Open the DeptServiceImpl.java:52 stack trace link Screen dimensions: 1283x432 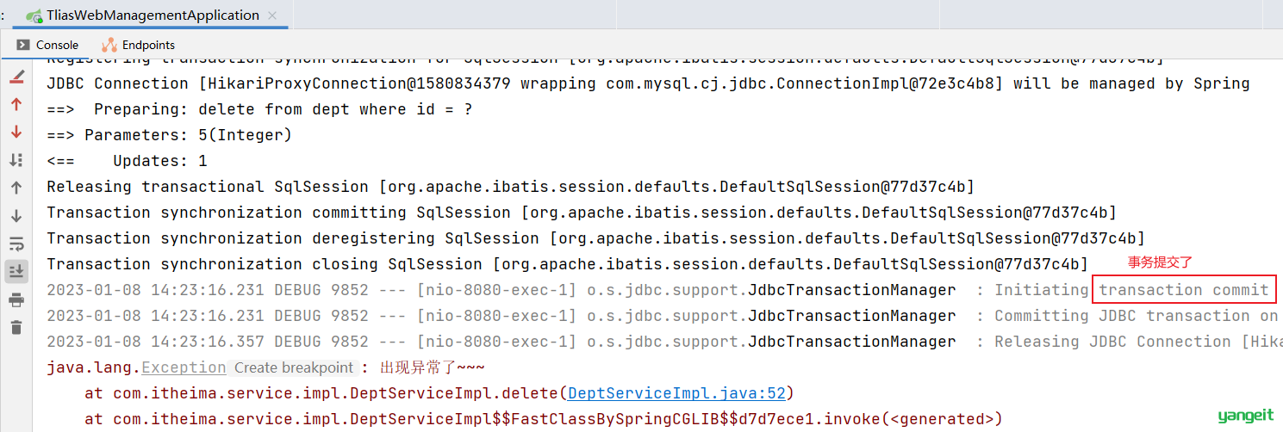click(x=676, y=393)
